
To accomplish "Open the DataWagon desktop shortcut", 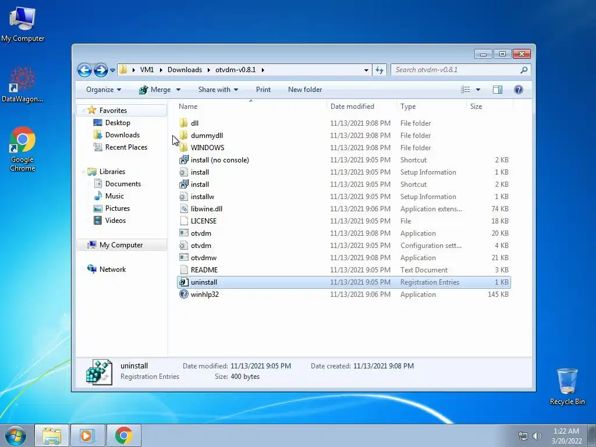I will [23, 85].
